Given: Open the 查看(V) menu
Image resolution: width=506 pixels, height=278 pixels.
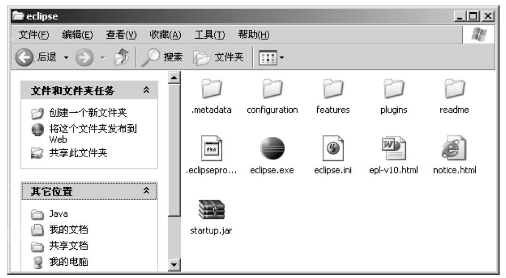Looking at the screenshot, I should pos(122,35).
